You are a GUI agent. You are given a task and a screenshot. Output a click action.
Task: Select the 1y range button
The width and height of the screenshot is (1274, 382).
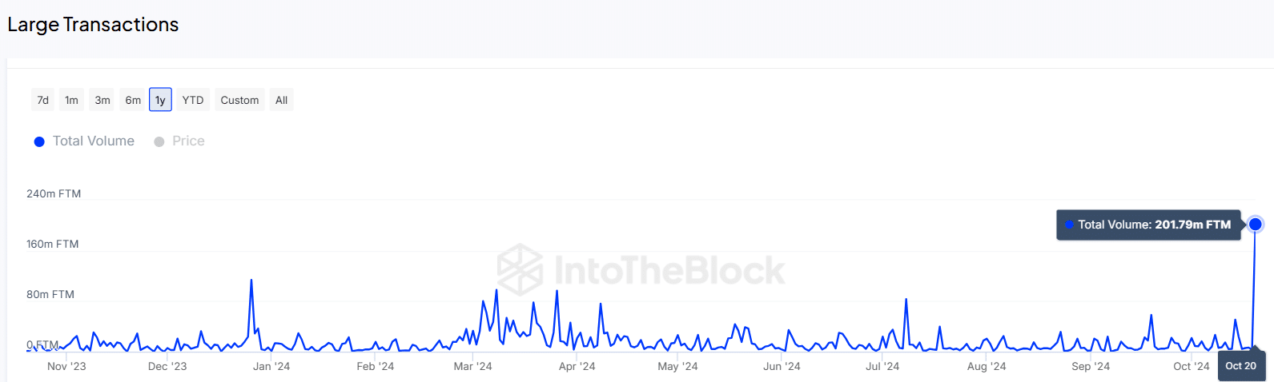(160, 100)
